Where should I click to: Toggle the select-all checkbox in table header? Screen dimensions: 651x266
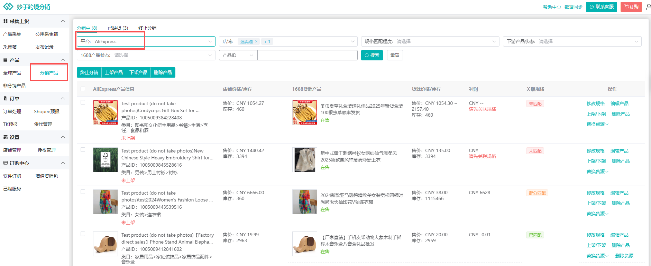[83, 89]
